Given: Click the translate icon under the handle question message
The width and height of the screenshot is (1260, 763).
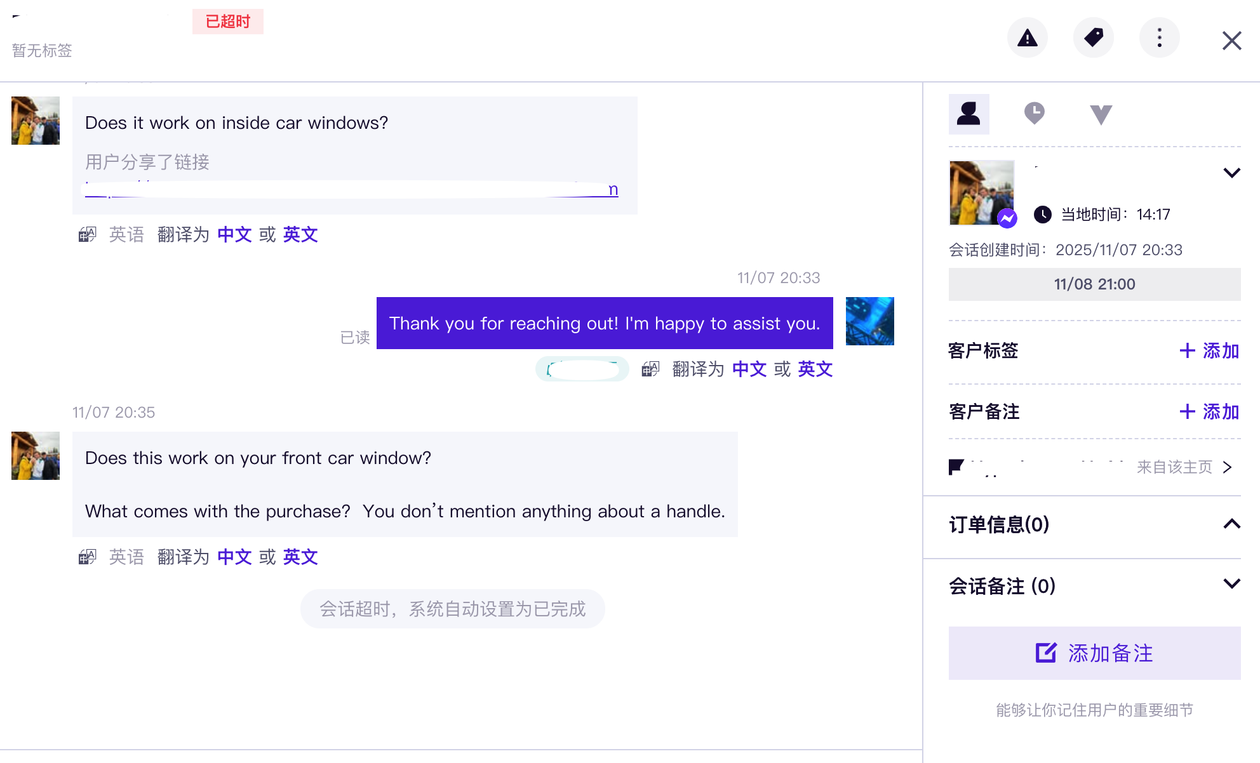Looking at the screenshot, I should pos(87,557).
